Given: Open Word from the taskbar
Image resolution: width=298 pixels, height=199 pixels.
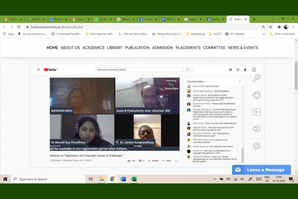Looking at the screenshot, I should tap(123, 179).
